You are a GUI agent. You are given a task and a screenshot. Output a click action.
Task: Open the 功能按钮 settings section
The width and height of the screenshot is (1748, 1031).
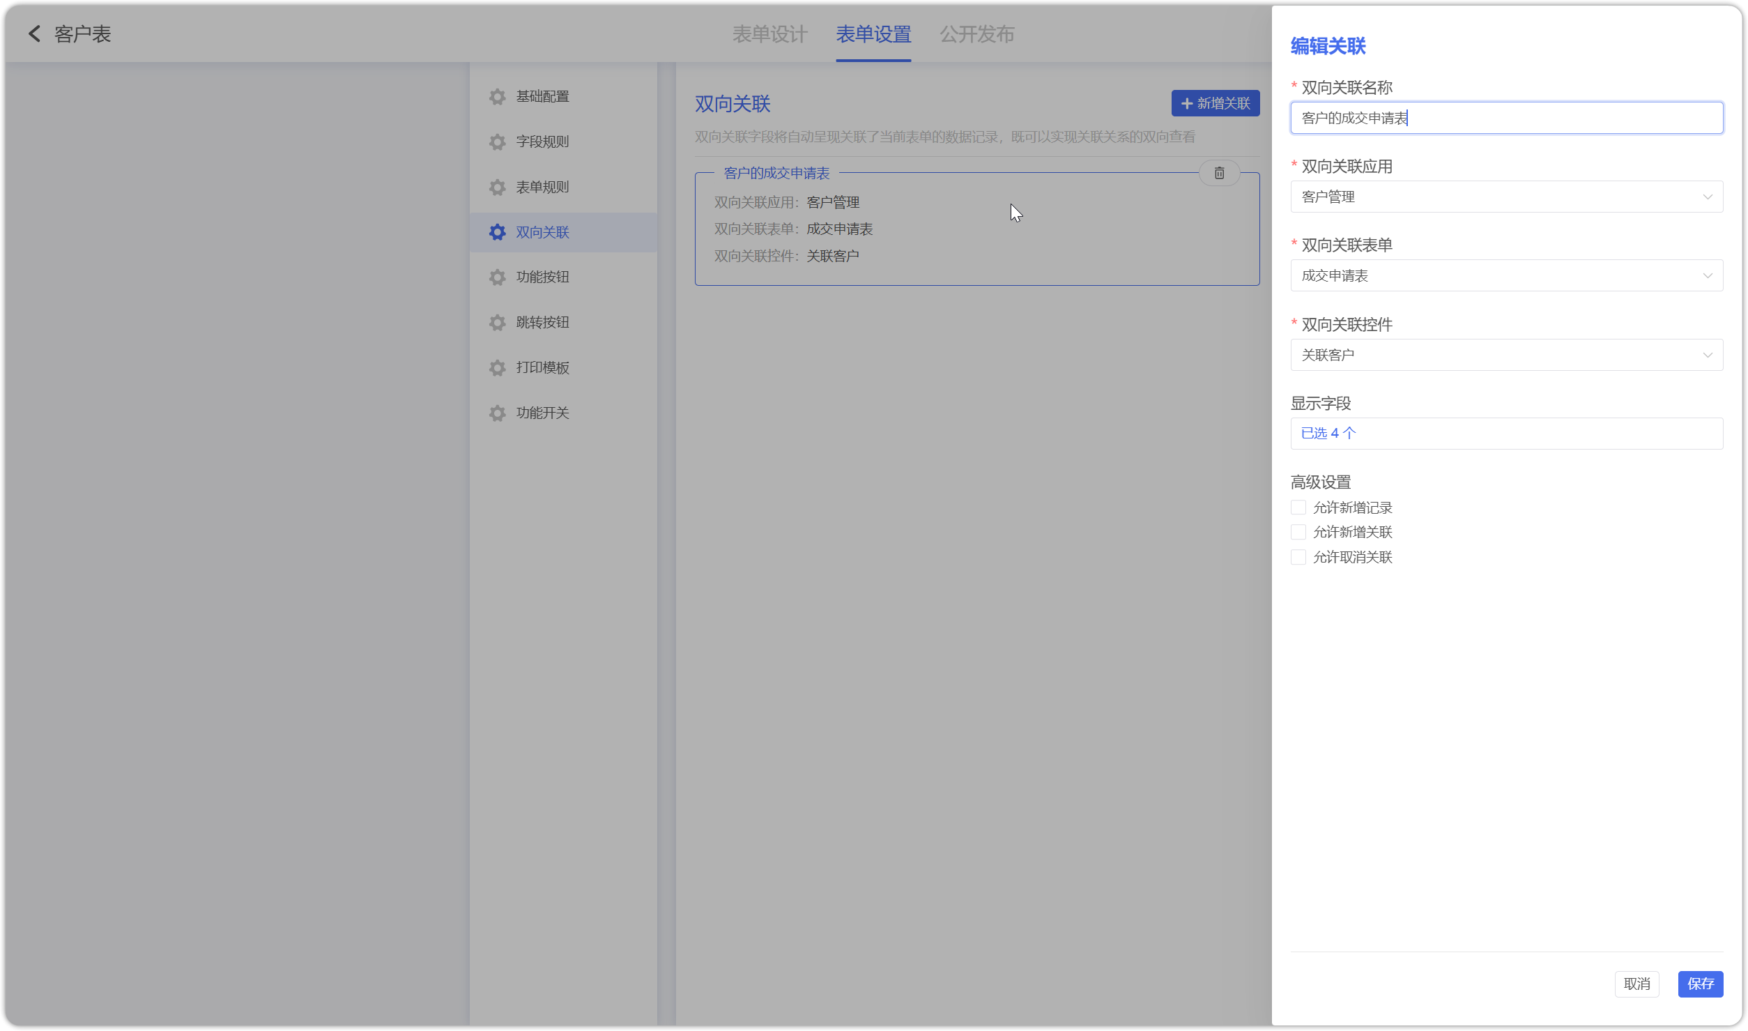point(563,277)
